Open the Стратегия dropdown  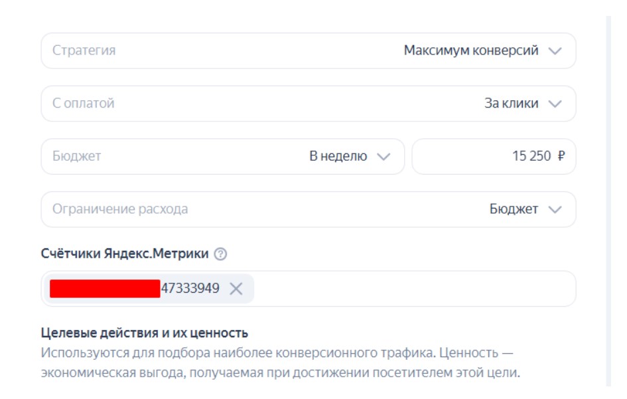tap(308, 51)
